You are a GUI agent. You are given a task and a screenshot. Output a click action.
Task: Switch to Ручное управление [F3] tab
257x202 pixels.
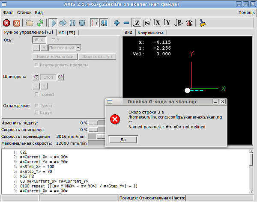(29, 33)
